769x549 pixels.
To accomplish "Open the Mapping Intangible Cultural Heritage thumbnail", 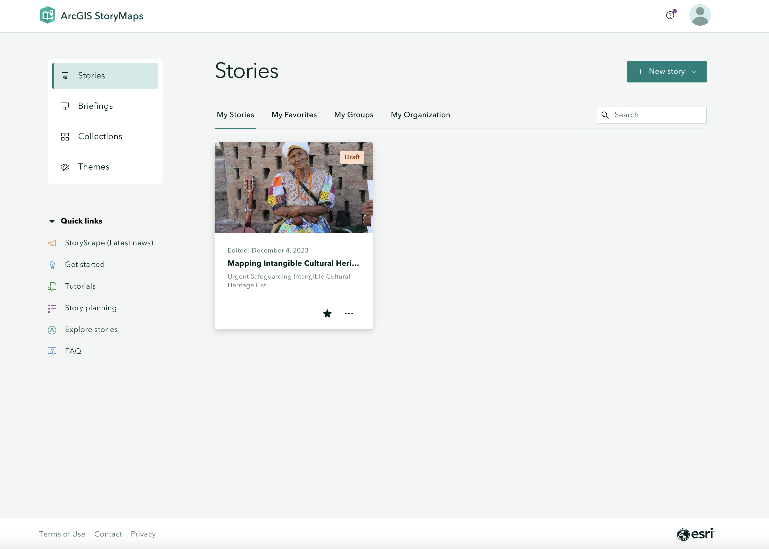I will 293,188.
